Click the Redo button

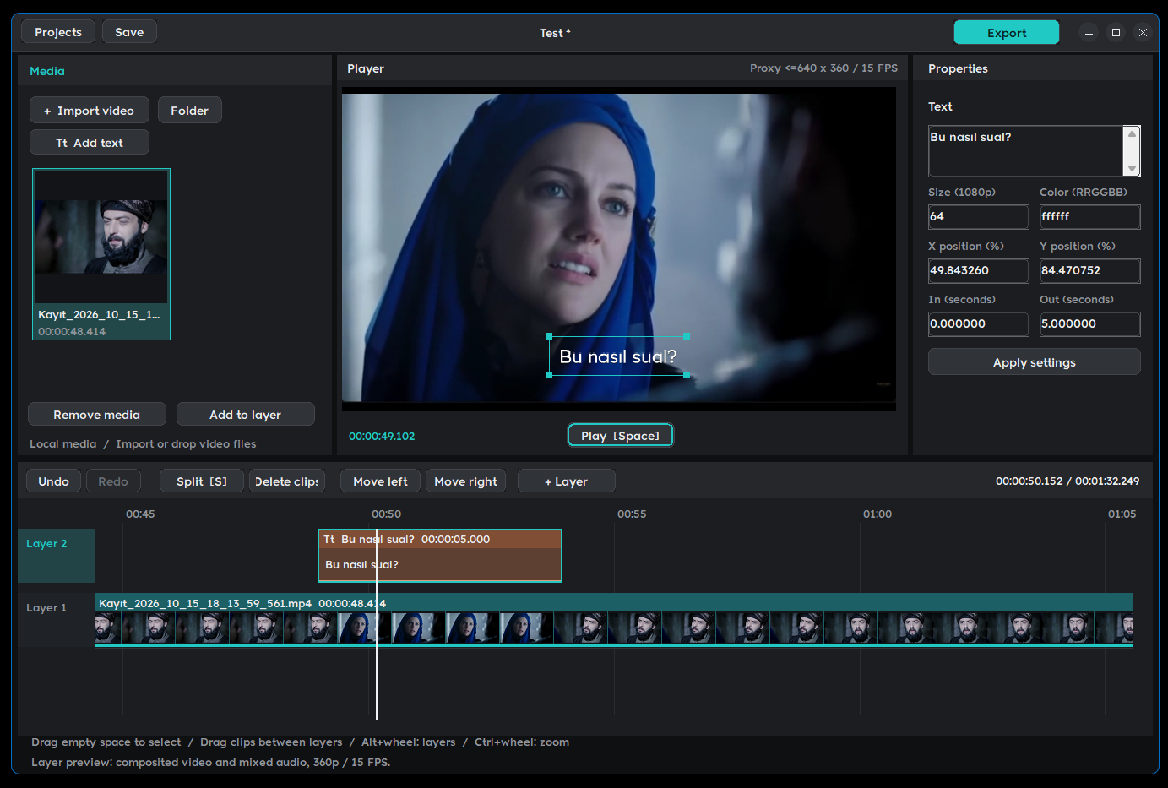pos(113,481)
